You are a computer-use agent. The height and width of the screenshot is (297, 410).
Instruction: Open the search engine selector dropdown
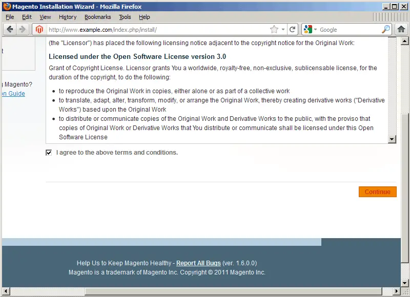[315, 30]
